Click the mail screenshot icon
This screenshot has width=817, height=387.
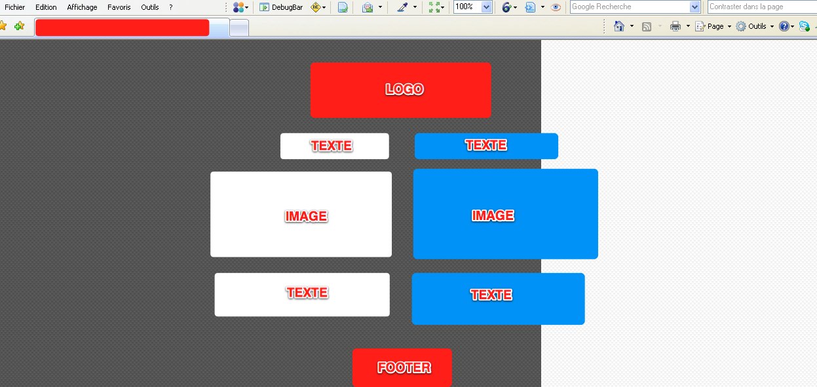[368, 7]
